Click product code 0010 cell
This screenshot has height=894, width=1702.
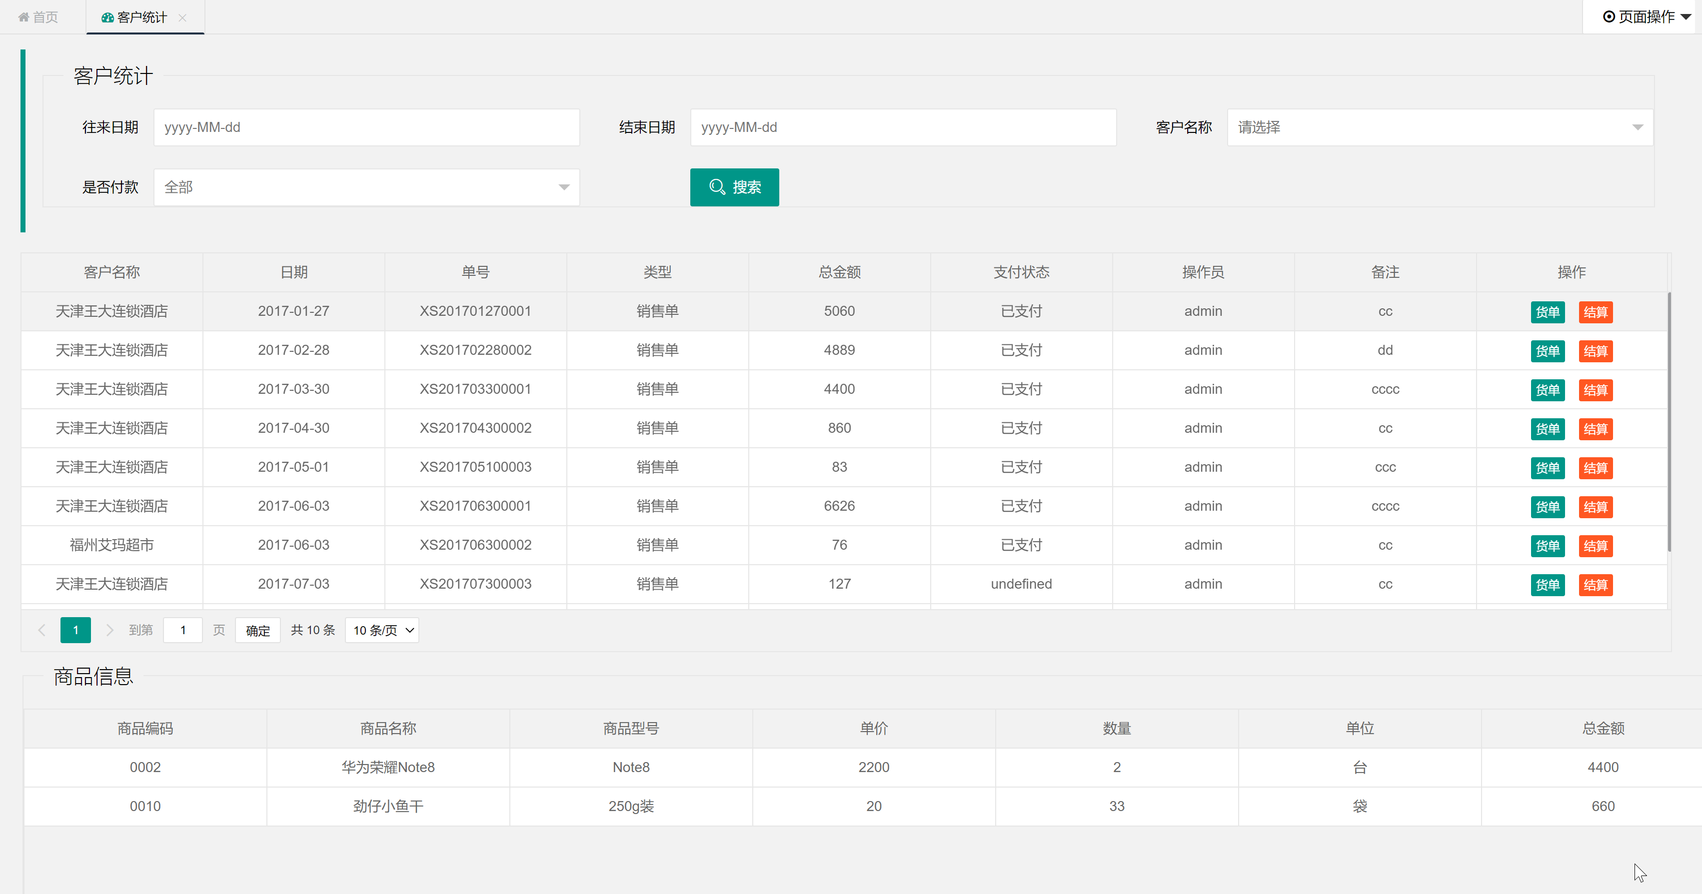pos(145,807)
